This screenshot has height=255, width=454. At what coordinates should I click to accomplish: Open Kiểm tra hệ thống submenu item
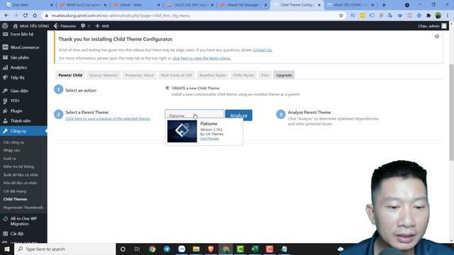click(x=18, y=166)
